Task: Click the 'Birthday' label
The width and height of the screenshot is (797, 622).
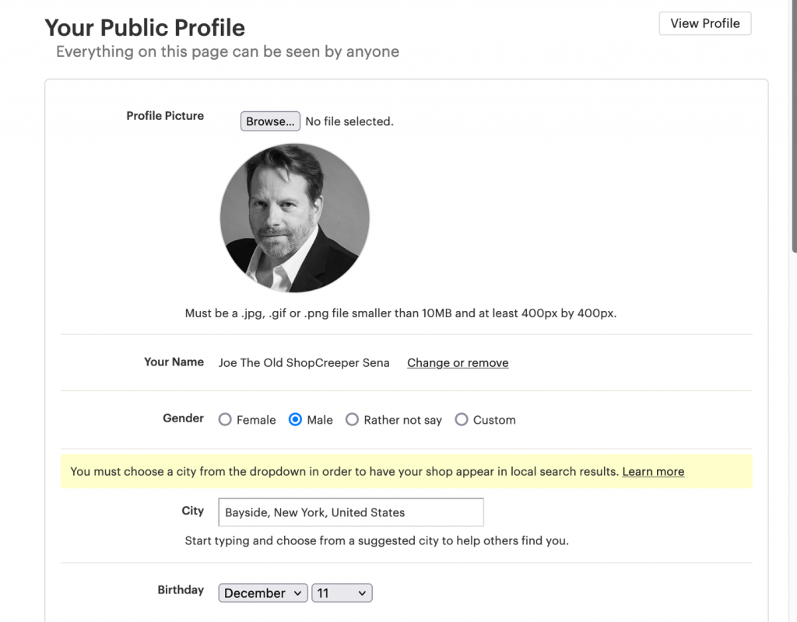Action: coord(181,589)
